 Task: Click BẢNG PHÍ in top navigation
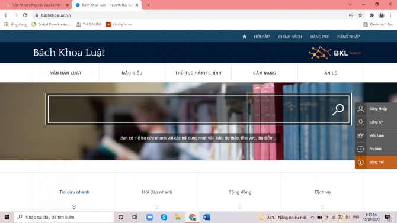pyautogui.click(x=319, y=37)
